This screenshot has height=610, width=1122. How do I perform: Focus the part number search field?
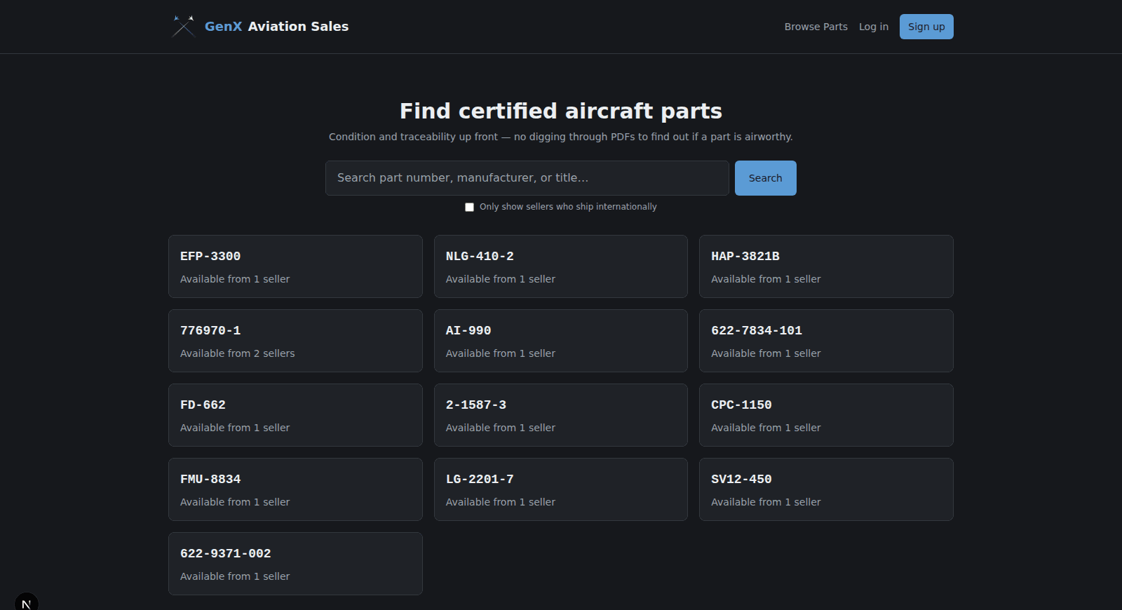tap(527, 178)
